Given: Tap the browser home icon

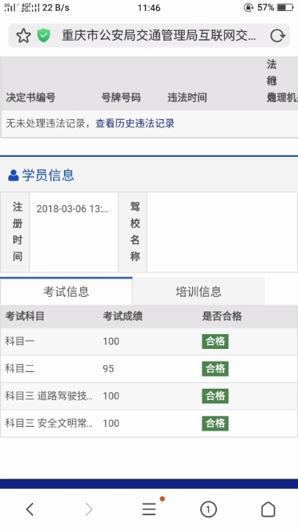Looking at the screenshot, I should (x=268, y=509).
